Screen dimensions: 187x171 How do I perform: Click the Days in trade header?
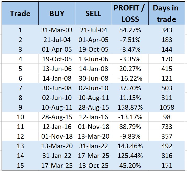pos(165,14)
